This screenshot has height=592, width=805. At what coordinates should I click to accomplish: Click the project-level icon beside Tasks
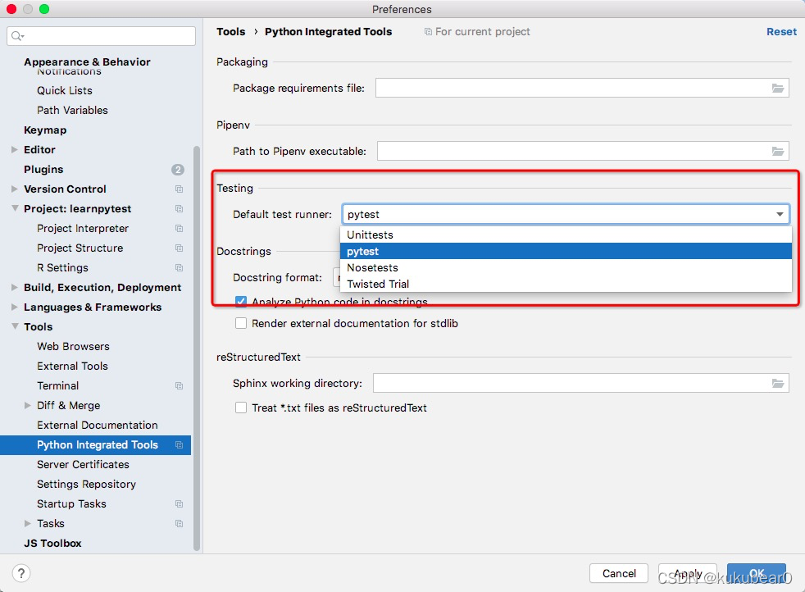pyautogui.click(x=179, y=524)
